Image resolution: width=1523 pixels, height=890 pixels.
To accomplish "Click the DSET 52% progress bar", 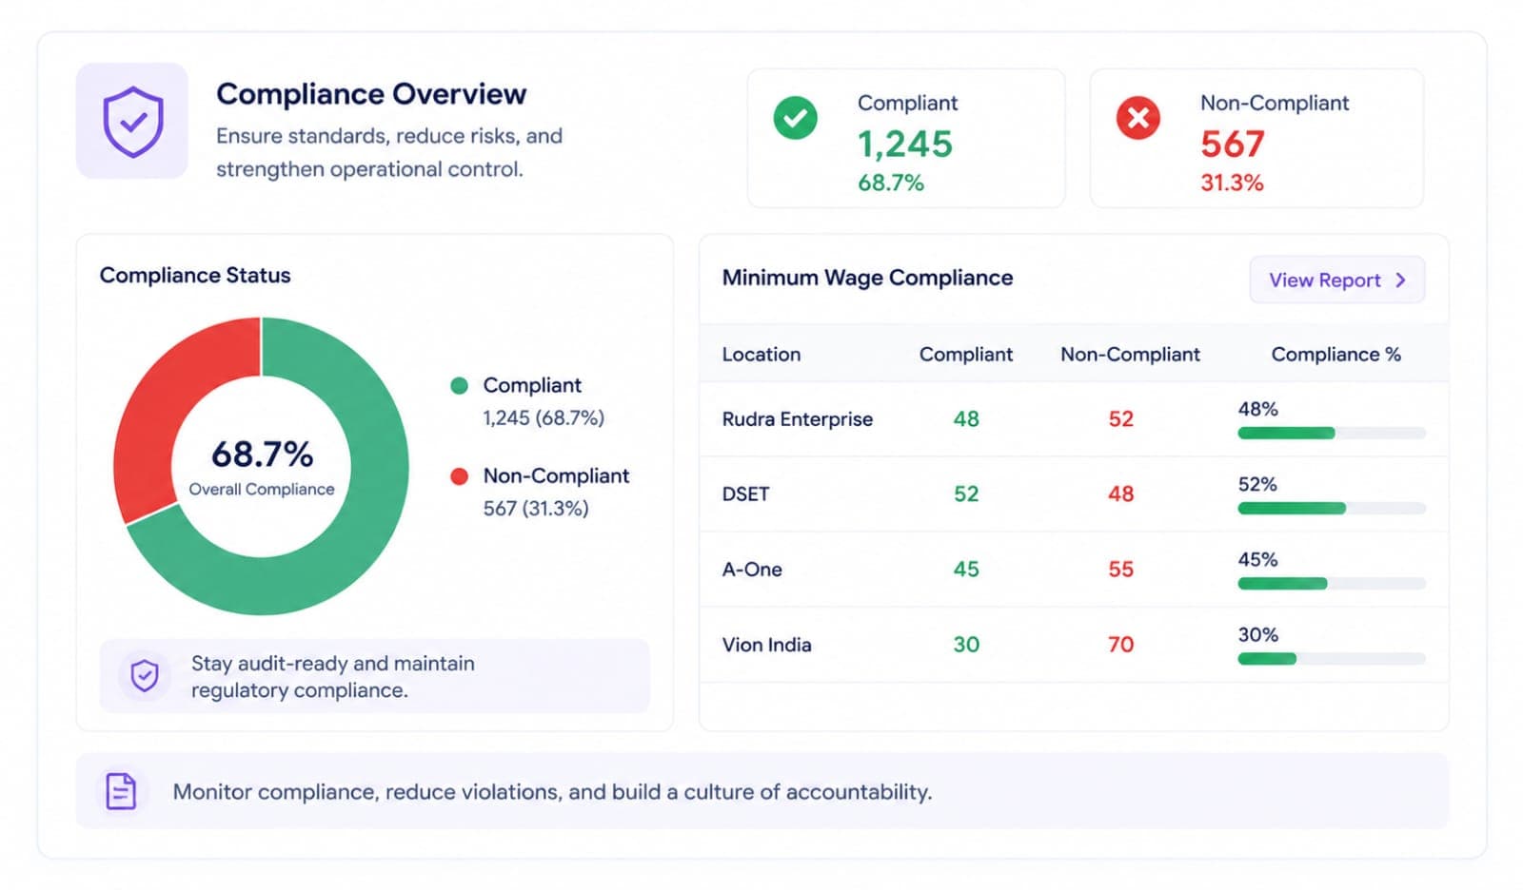I will click(1331, 508).
